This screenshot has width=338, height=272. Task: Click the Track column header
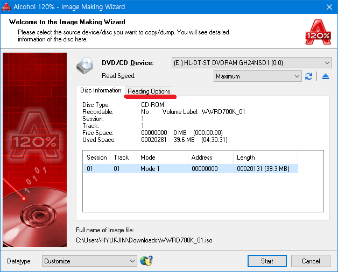123,158
